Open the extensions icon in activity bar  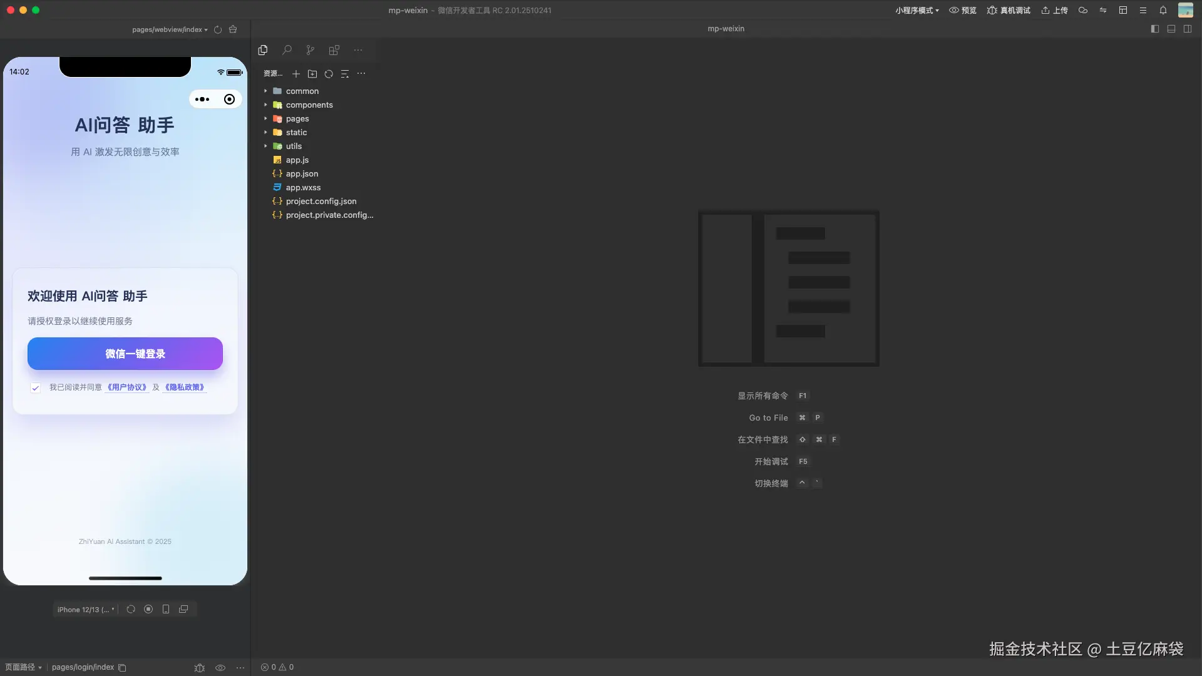[x=334, y=50]
